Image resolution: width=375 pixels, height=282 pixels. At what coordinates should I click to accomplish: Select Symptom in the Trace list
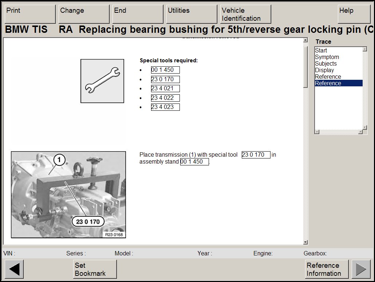pyautogui.click(x=327, y=57)
